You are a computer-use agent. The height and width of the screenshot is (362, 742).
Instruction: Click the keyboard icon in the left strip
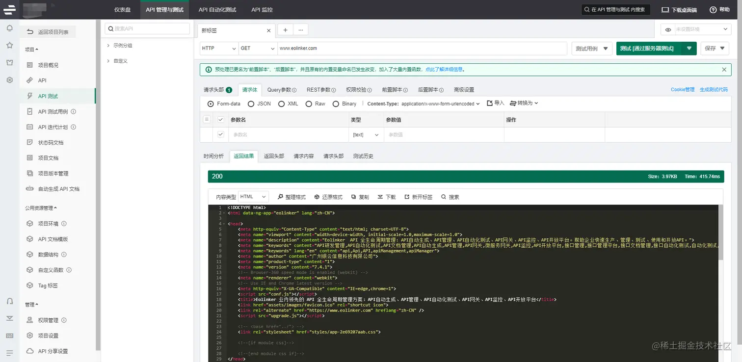point(9,336)
